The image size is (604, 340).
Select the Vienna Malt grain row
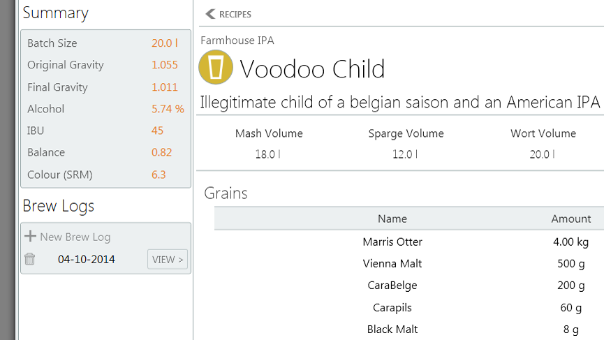pos(409,264)
